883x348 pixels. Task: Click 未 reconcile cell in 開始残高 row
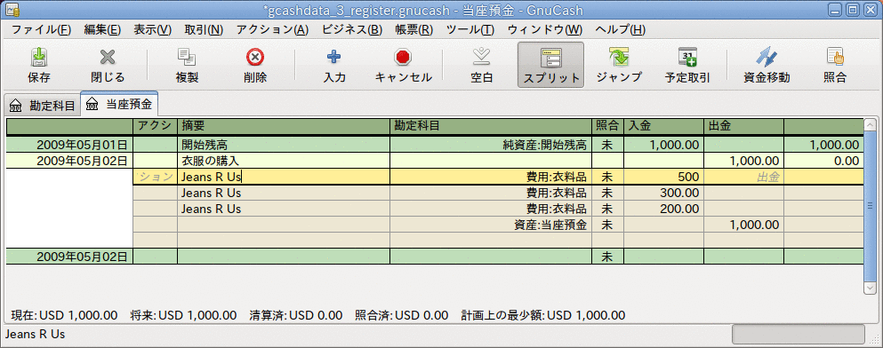point(607,145)
